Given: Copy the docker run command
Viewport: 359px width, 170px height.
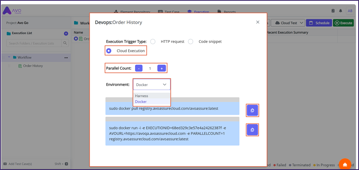Looking at the screenshot, I should pyautogui.click(x=252, y=130).
